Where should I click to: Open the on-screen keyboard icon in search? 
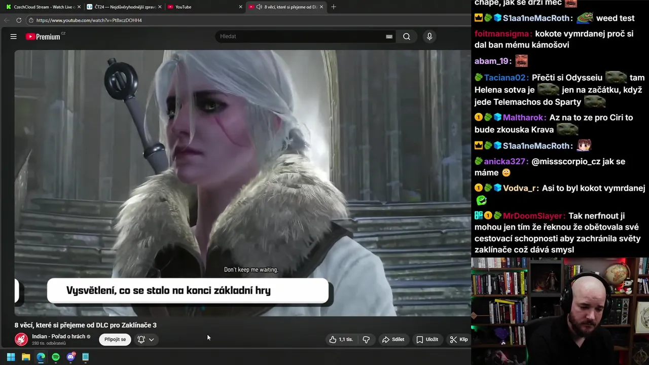pyautogui.click(x=389, y=36)
